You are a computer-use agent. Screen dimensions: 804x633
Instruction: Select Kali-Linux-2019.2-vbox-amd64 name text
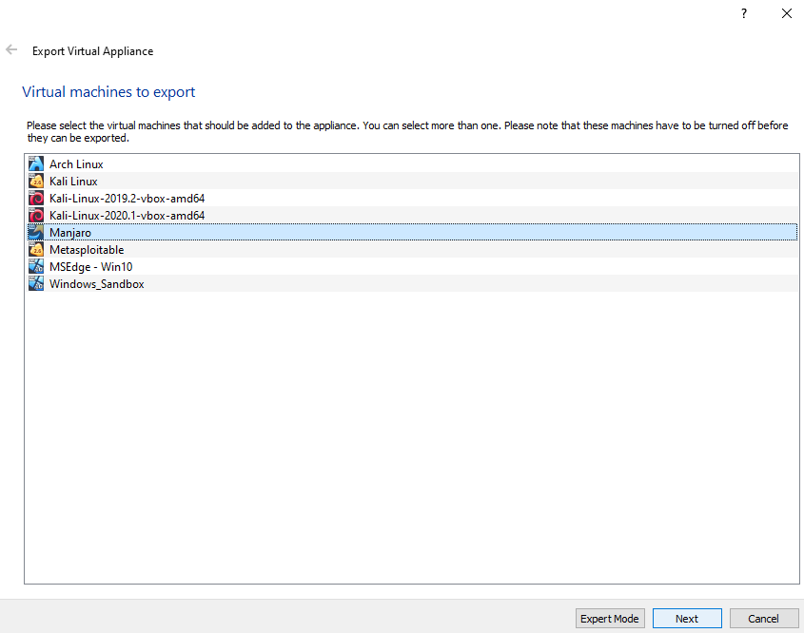pyautogui.click(x=127, y=199)
